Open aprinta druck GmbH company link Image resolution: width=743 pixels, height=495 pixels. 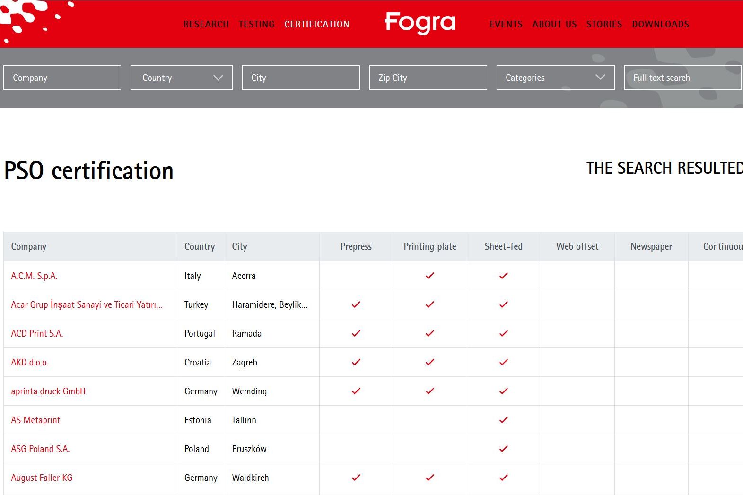pyautogui.click(x=48, y=391)
